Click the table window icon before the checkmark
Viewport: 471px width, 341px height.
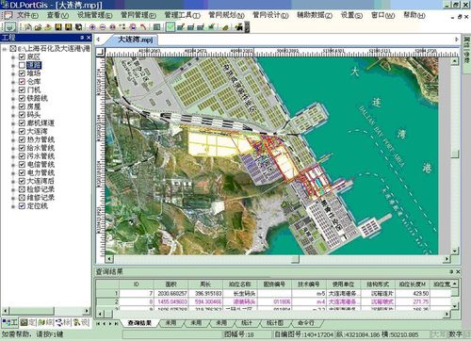156,27
